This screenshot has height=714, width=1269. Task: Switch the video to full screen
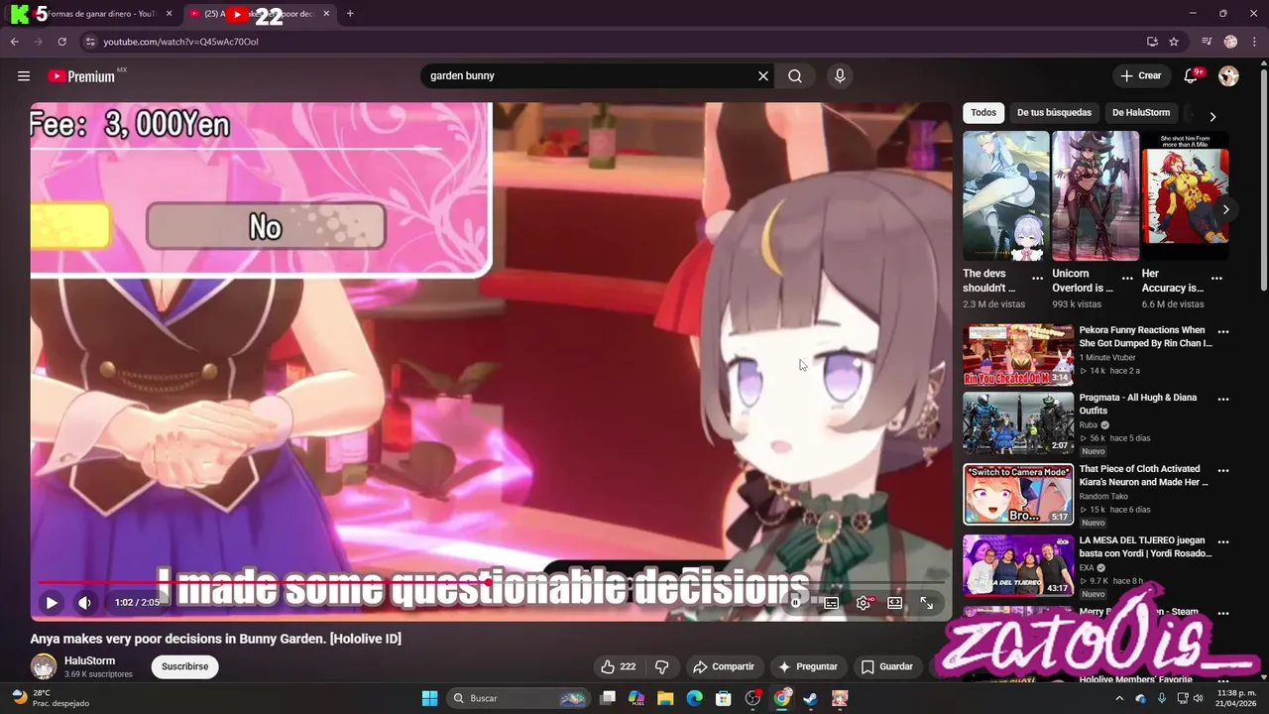point(926,602)
